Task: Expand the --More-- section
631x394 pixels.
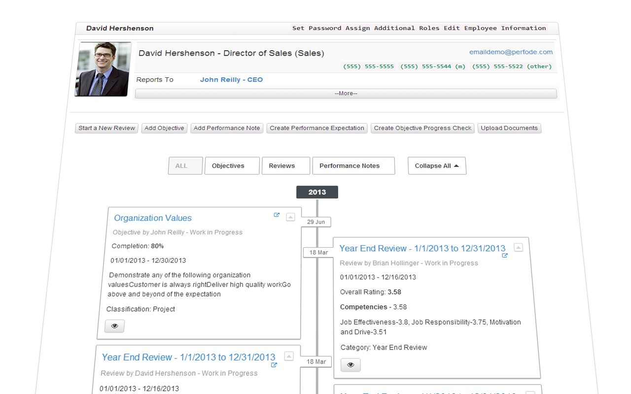Action: (x=346, y=93)
